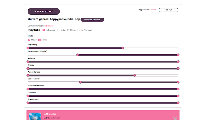Click the Tempo slider upper handle

point(178,55)
